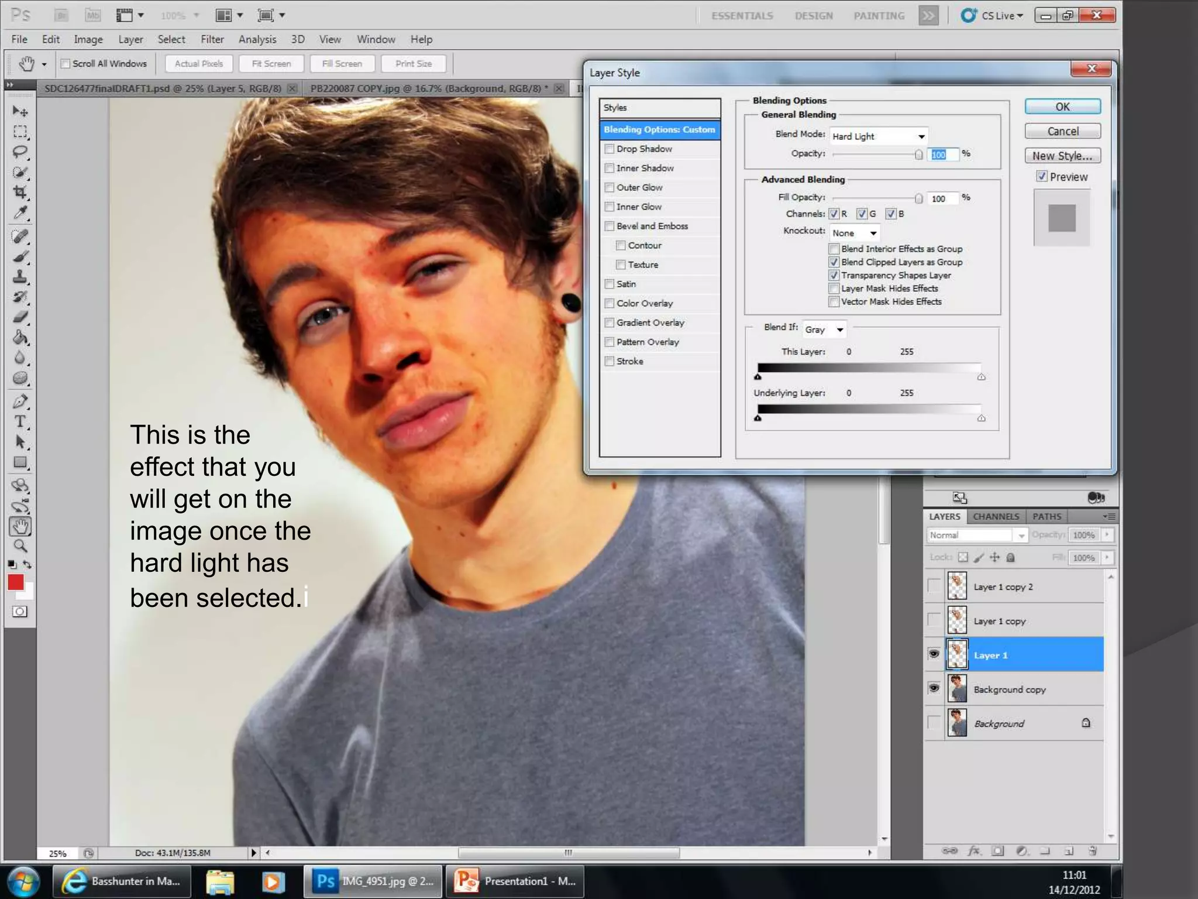Select the Blur tool
This screenshot has height=899, width=1198.
[20, 358]
